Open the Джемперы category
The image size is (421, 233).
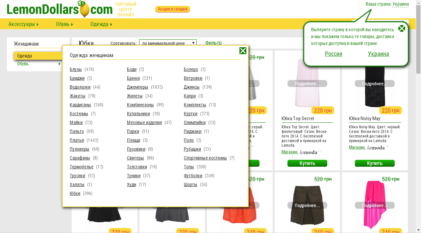pos(137,87)
